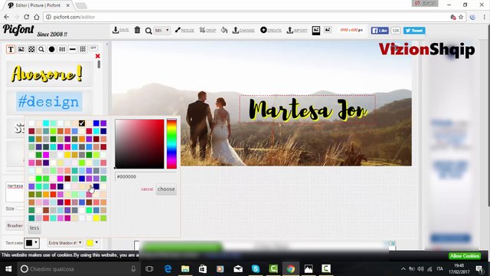Image resolution: width=490 pixels, height=276 pixels.
Task: Click the Cortana search box
Action: (x=78, y=269)
